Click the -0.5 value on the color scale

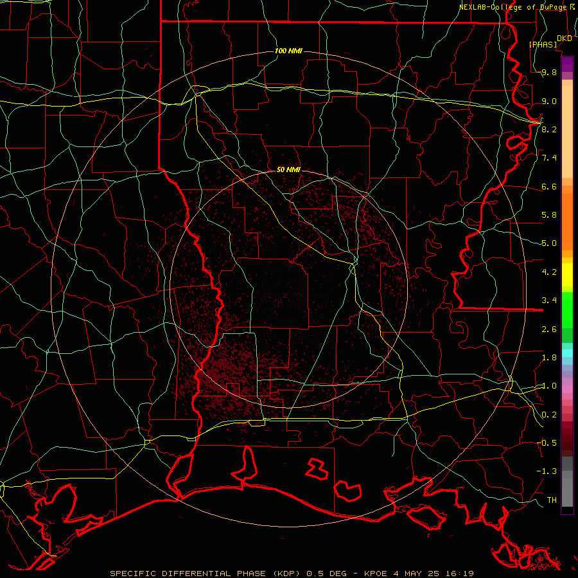pos(547,443)
